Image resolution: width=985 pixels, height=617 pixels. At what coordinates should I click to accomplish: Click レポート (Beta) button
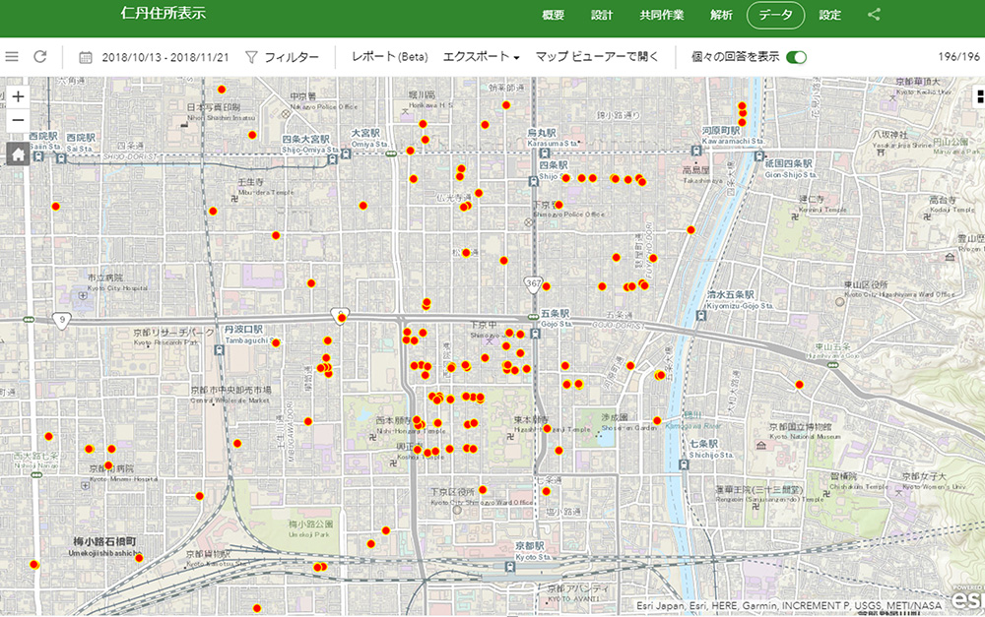pyautogui.click(x=389, y=57)
